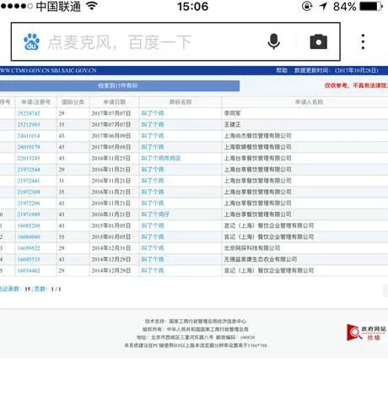Open registration number 22013243
This screenshot has height=407, width=388.
(29, 158)
